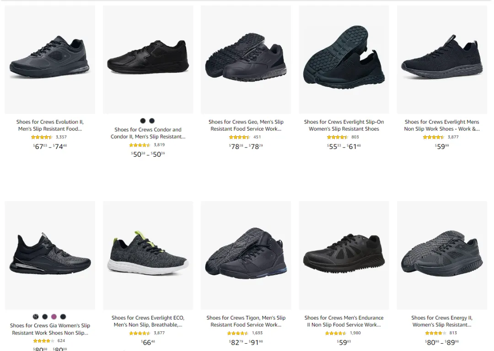Viewport: 494px width, 351px height.
Task: Open 3,819 reviews count for Condor shoes
Action: point(159,145)
